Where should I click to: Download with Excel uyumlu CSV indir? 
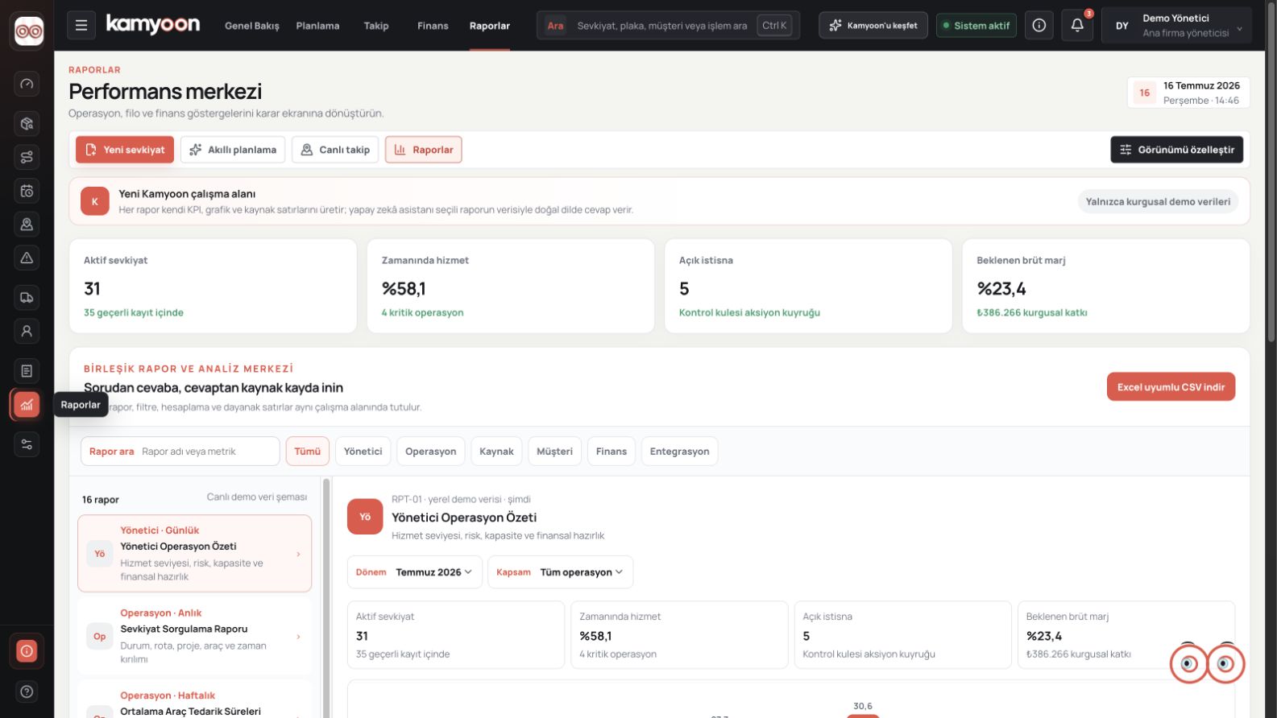pyautogui.click(x=1171, y=387)
